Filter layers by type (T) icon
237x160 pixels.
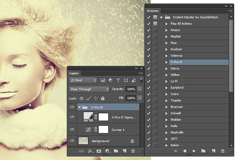coord(118,80)
